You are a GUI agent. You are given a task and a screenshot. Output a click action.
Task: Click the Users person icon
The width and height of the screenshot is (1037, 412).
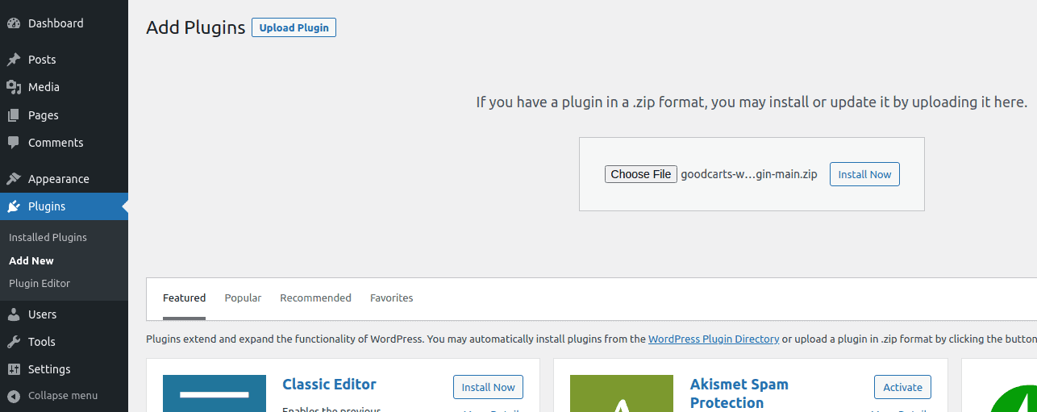[x=14, y=314]
